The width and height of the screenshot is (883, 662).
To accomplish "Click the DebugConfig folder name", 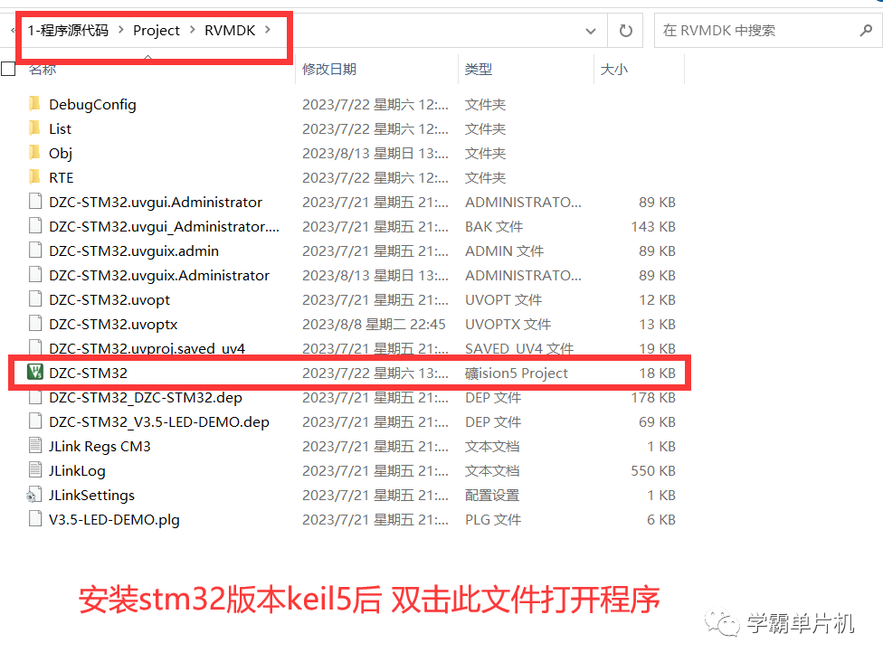I will point(92,105).
